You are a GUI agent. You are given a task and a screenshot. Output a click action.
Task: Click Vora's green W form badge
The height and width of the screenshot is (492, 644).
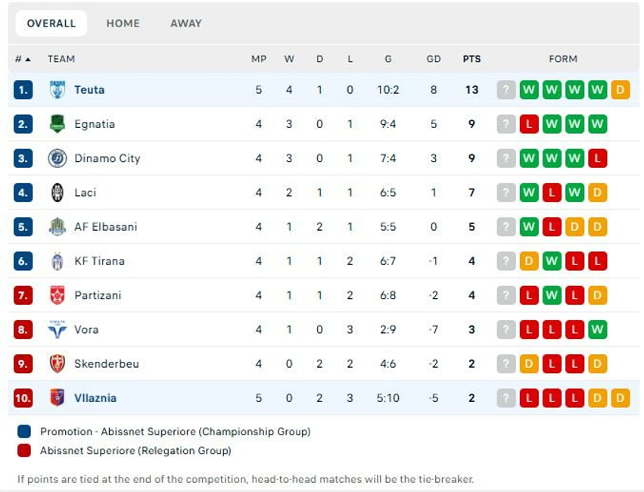click(598, 329)
